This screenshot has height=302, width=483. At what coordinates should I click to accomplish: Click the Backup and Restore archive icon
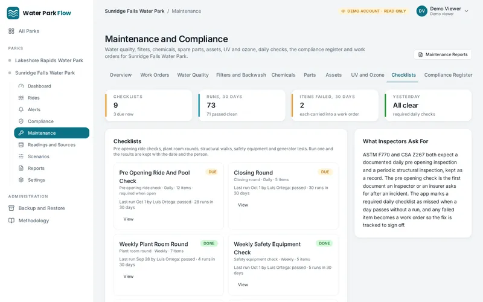(11, 208)
